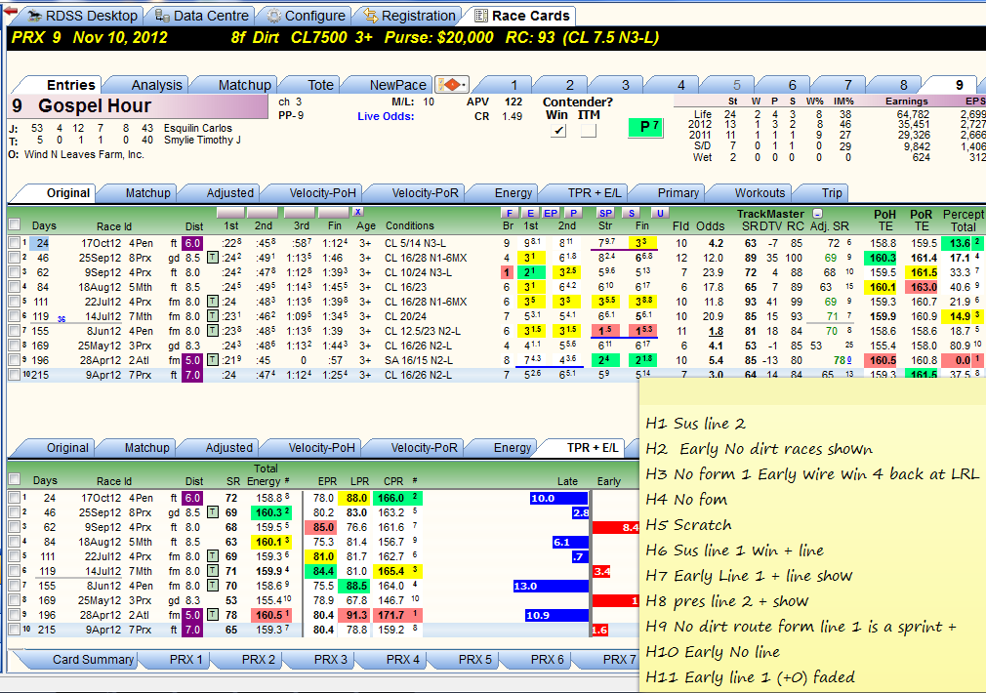
Task: Click the T turf marker on 28Apr12 line
Action: (213, 360)
